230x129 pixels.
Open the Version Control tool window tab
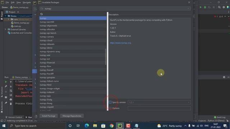click(14, 117)
